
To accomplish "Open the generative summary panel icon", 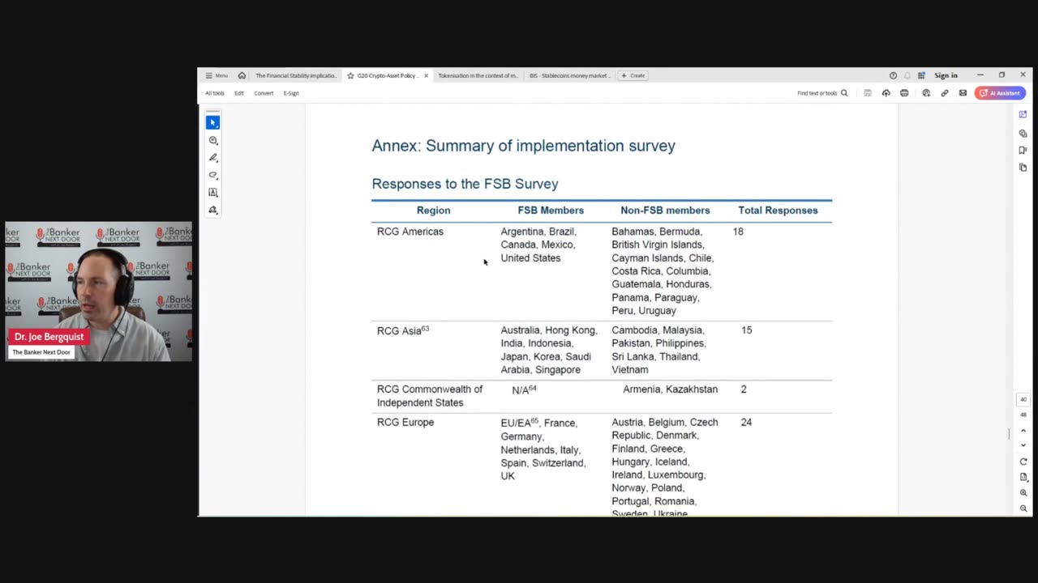I will [1023, 114].
